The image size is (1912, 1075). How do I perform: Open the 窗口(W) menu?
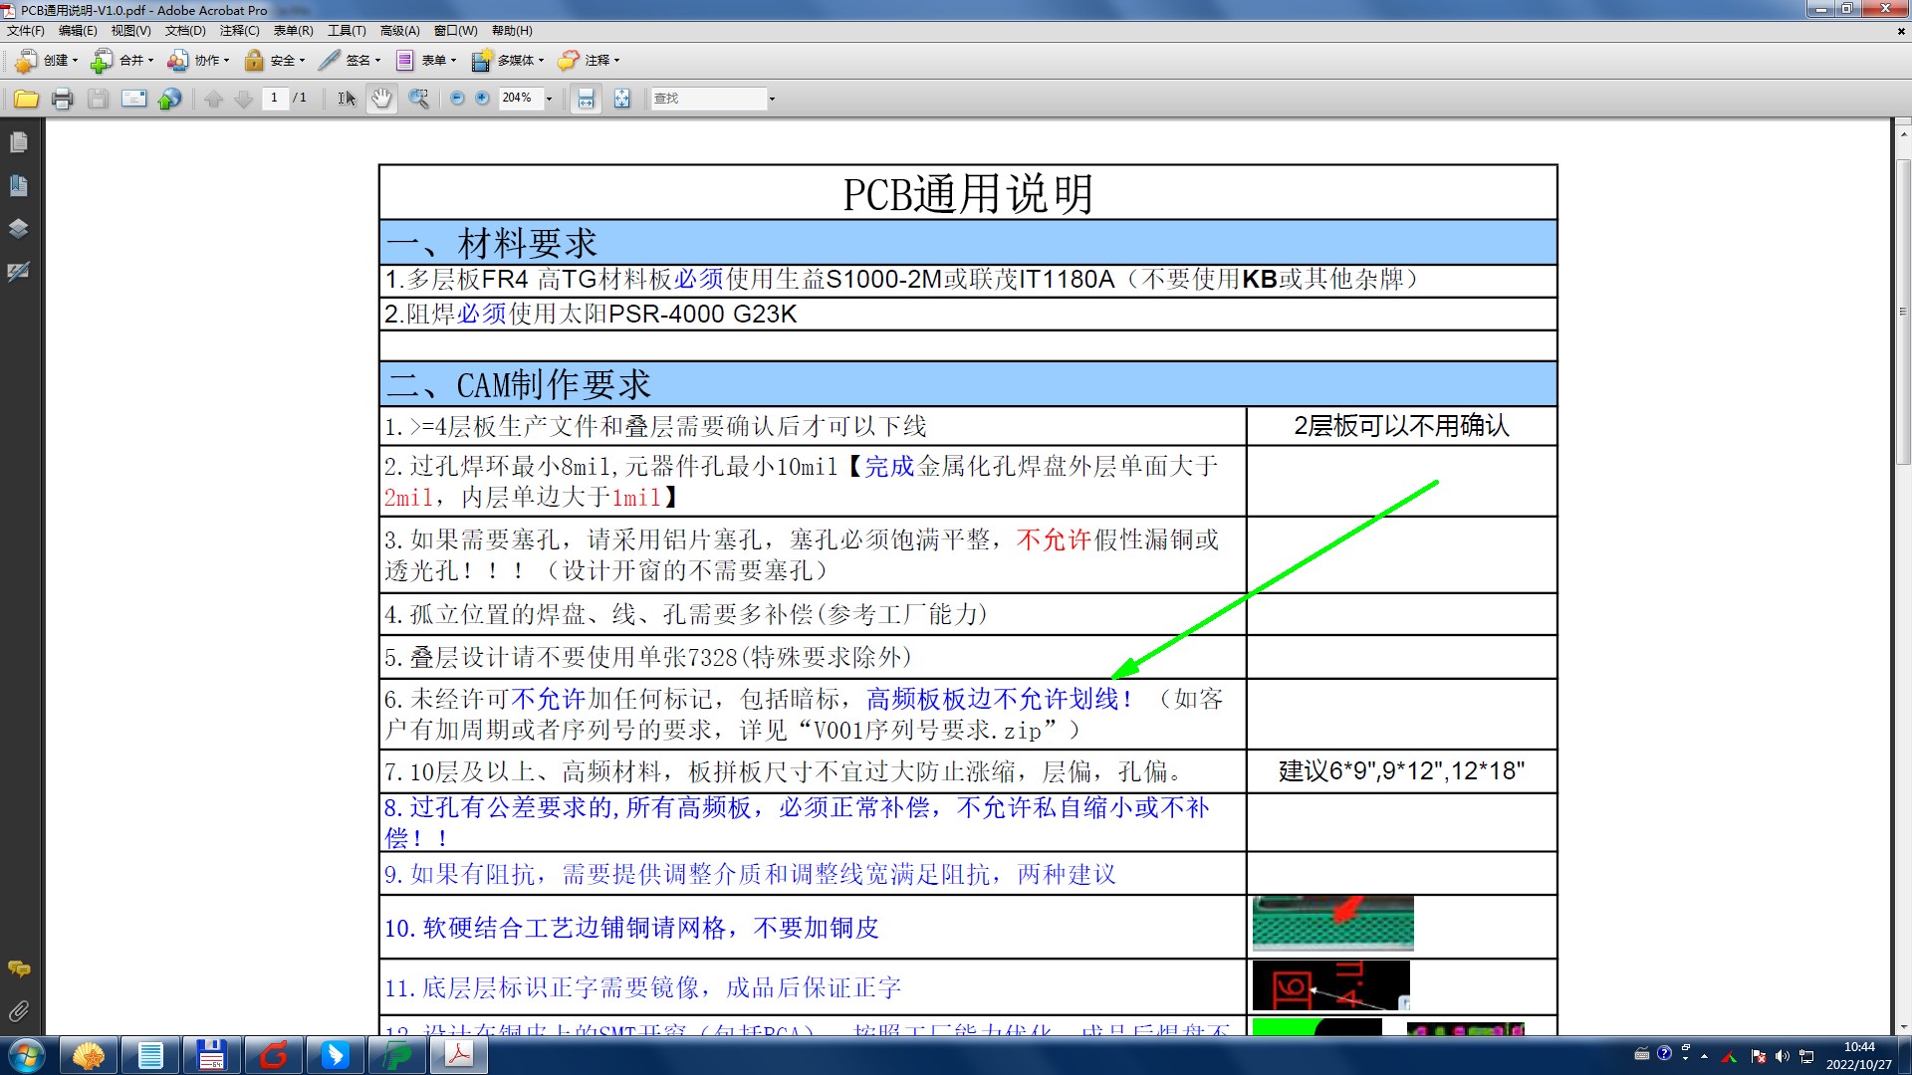click(x=455, y=31)
